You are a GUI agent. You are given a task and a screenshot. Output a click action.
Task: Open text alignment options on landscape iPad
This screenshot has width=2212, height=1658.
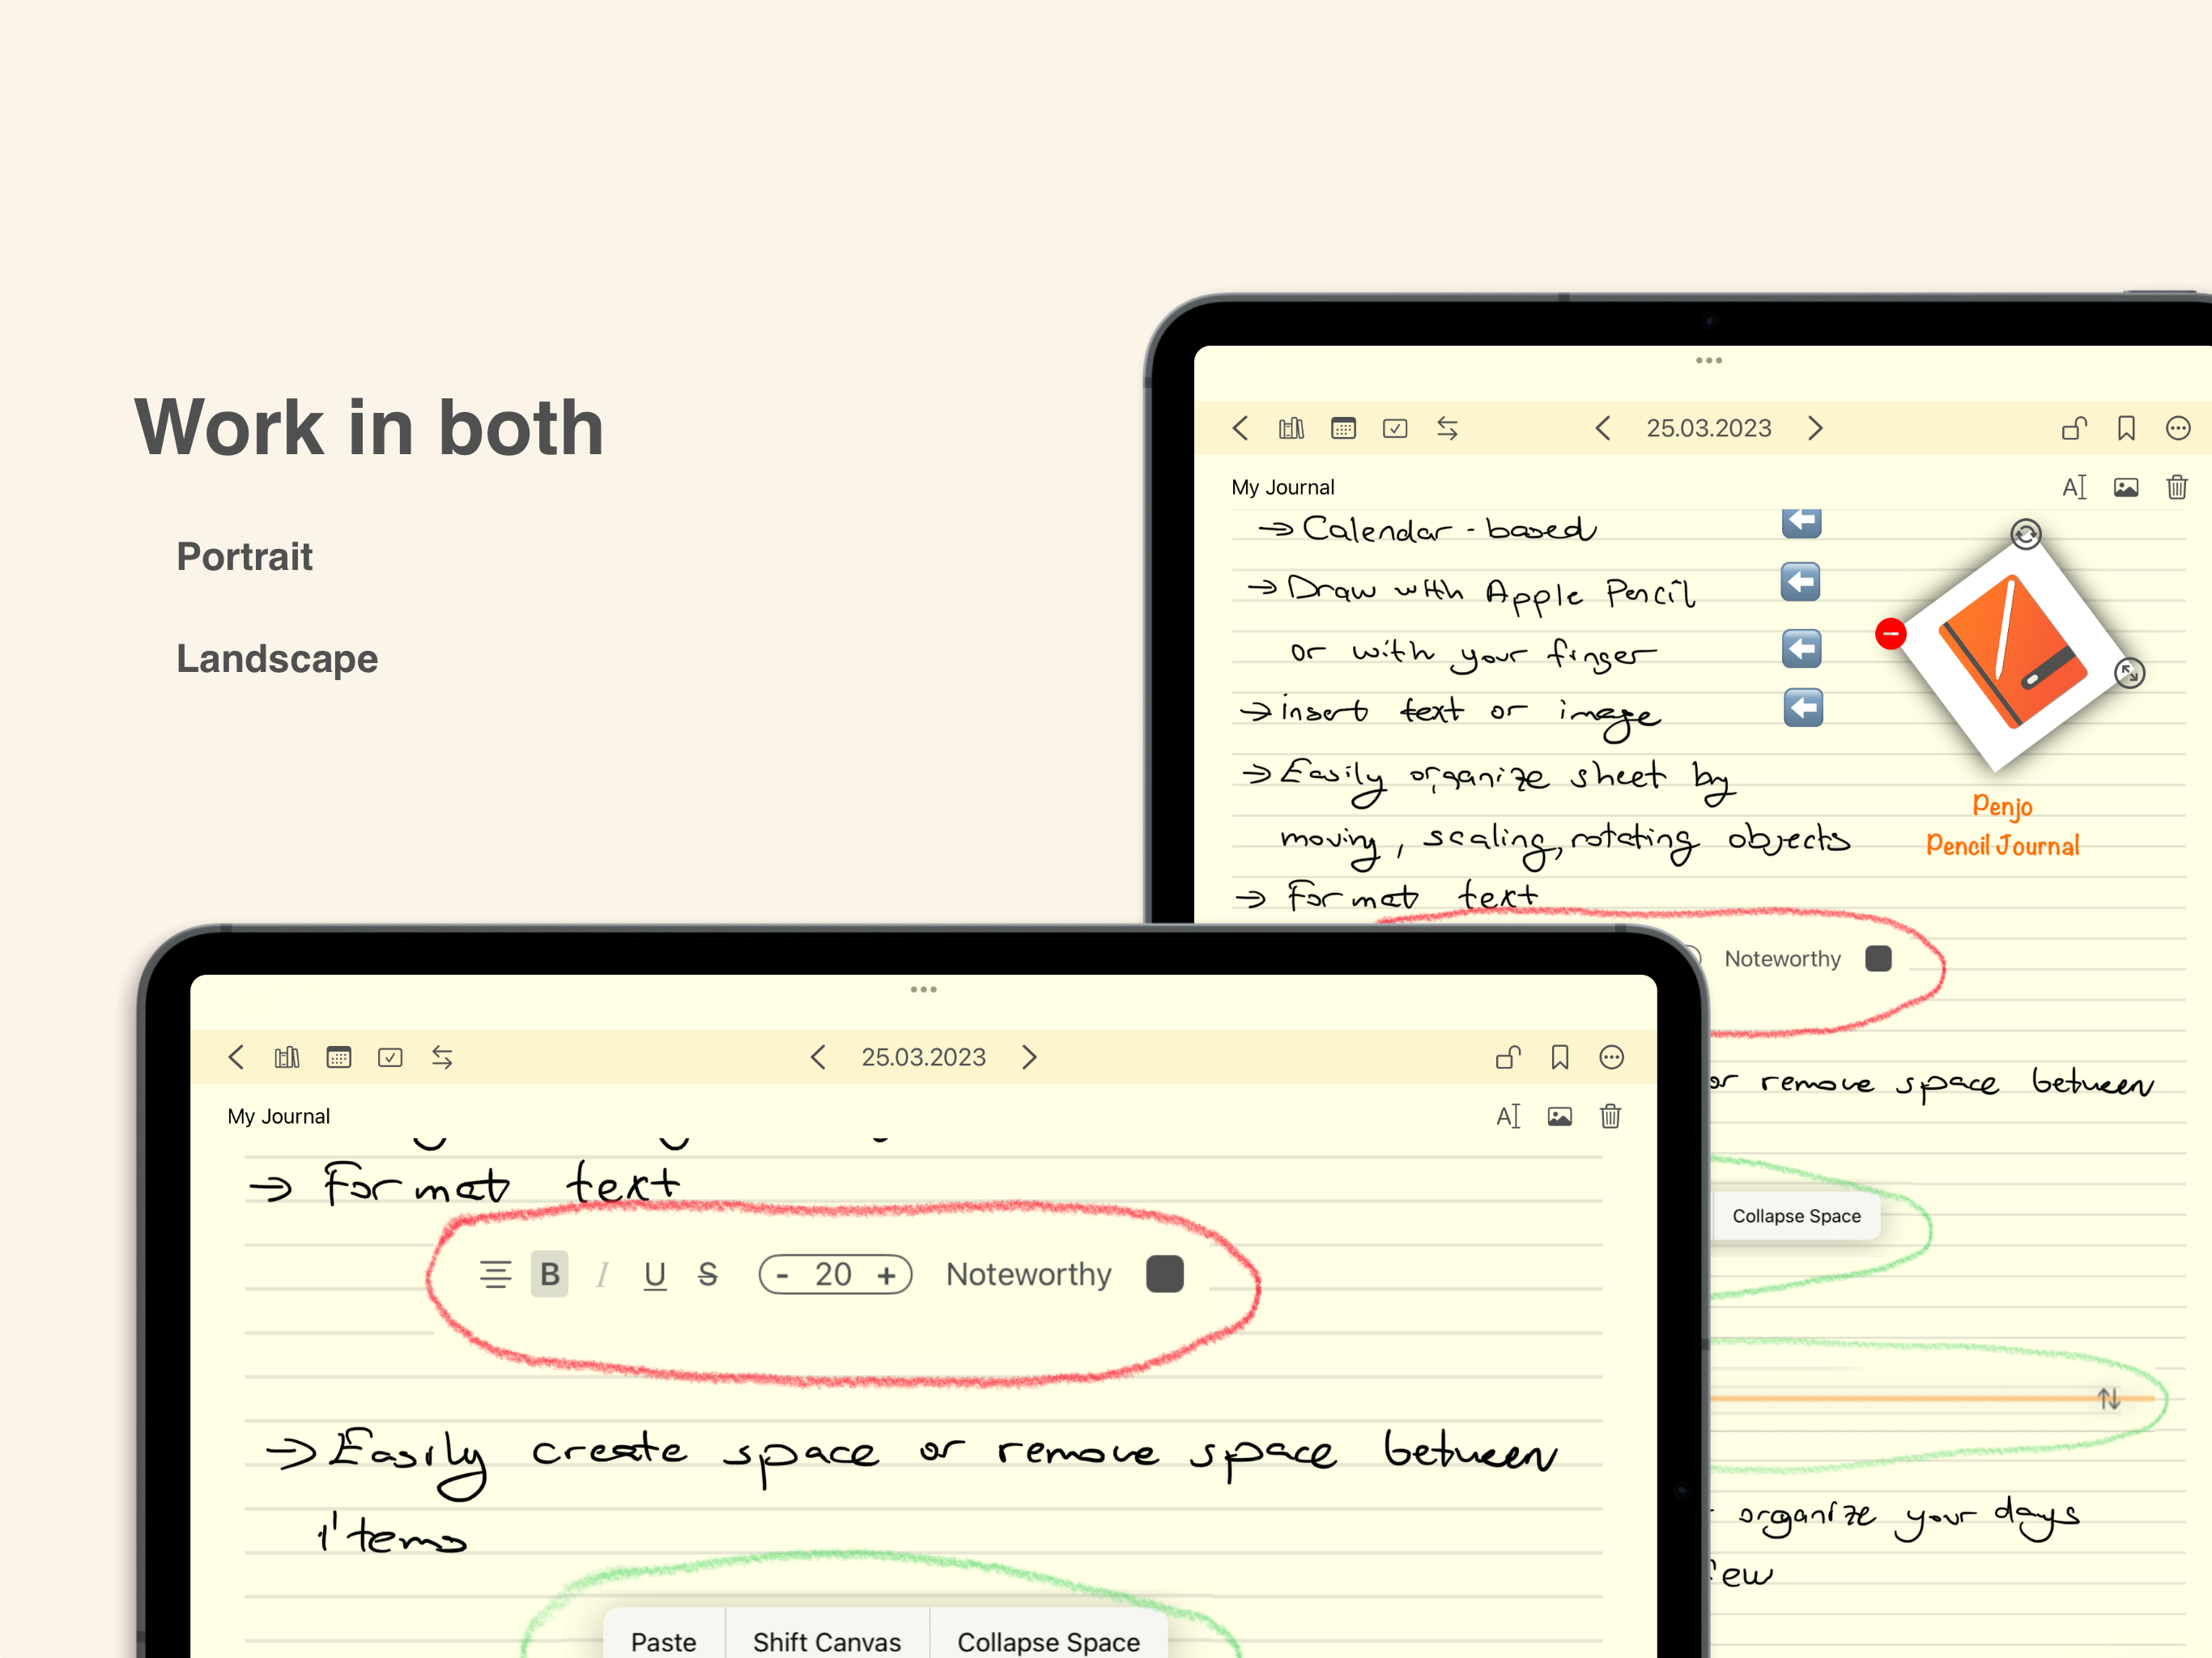click(x=495, y=1274)
